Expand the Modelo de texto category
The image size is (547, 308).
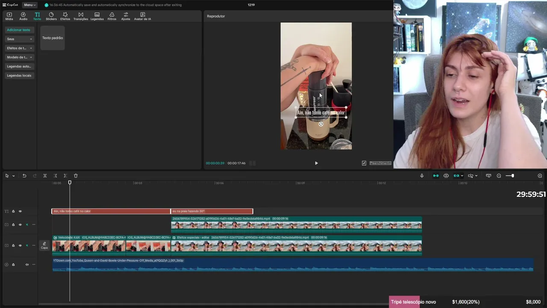tap(19, 57)
